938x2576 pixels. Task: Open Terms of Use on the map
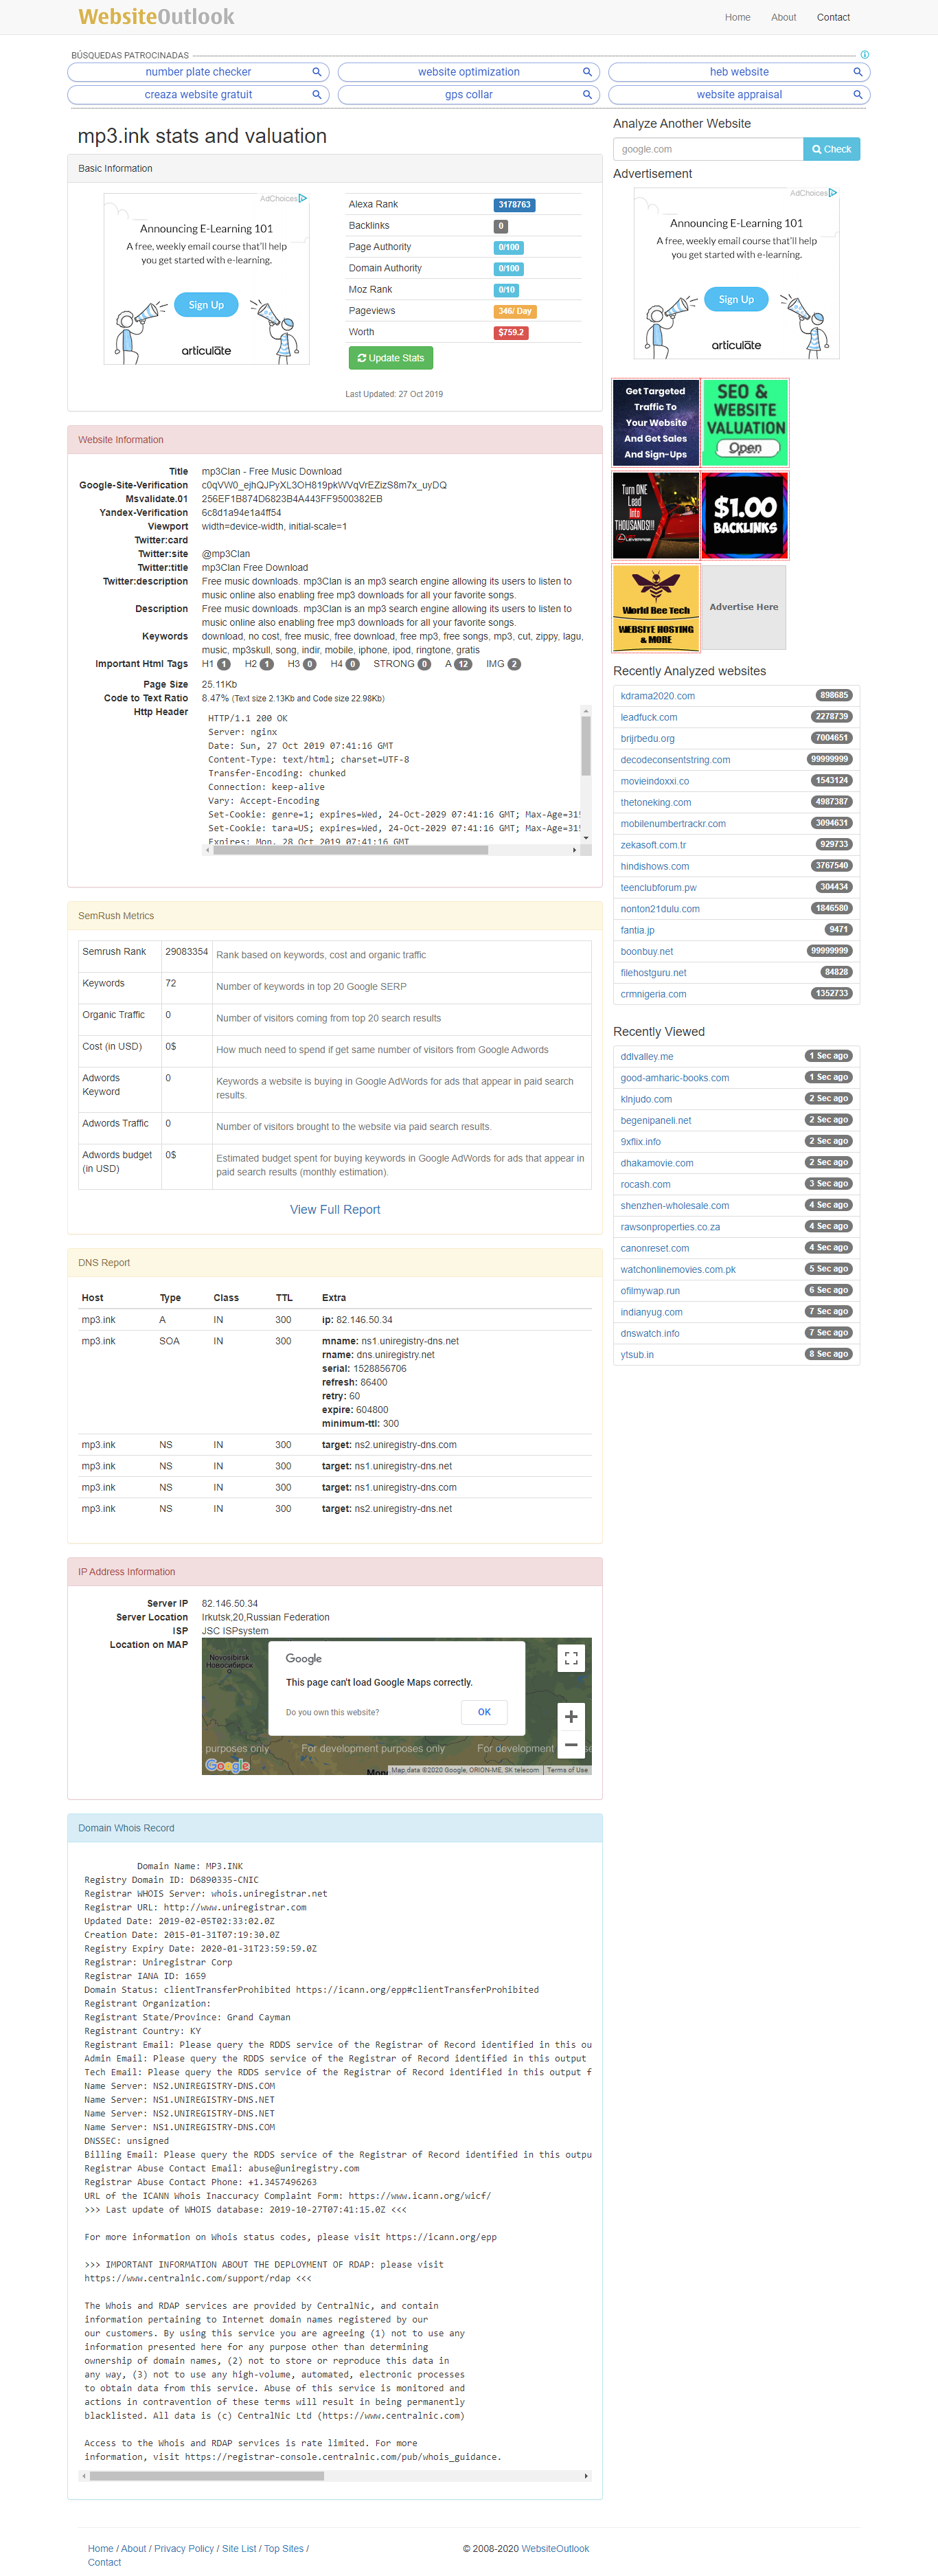point(567,1770)
